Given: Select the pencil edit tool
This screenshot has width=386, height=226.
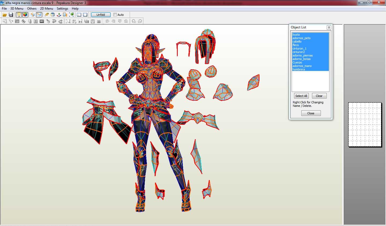Looking at the screenshot, I should 47,15.
